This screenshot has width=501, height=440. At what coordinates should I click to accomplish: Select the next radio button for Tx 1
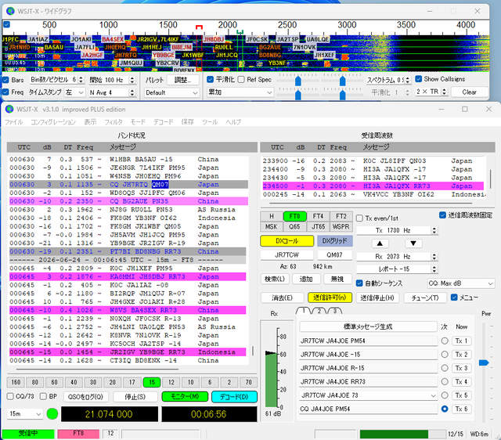(445, 341)
